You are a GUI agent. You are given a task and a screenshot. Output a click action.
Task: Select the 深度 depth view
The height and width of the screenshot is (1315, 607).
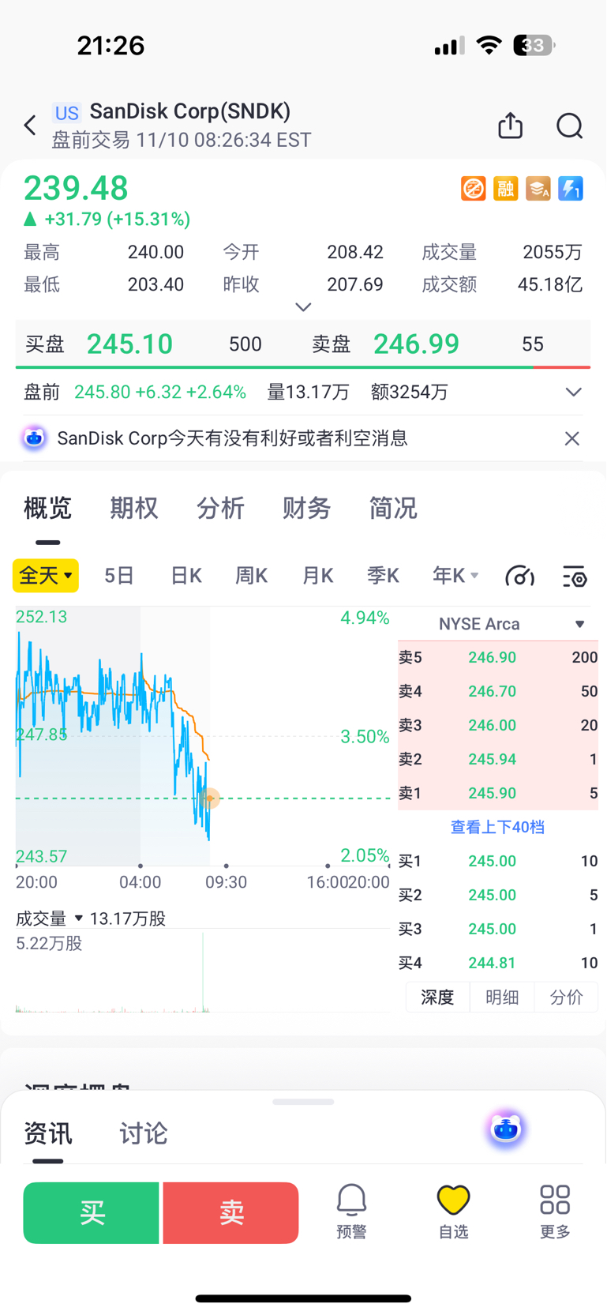(x=437, y=998)
